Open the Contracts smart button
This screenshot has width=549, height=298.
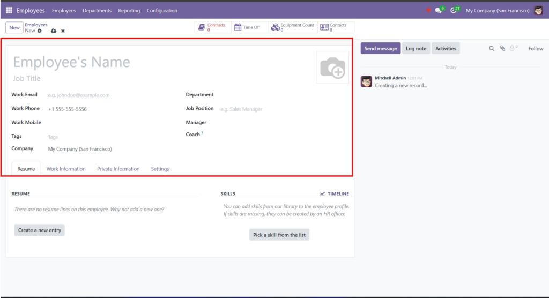[212, 27]
